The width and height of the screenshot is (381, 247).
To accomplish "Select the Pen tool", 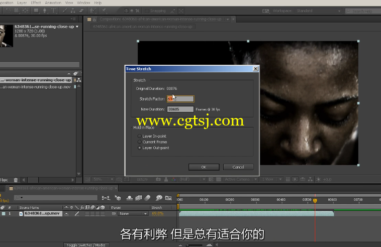I will (45, 11).
